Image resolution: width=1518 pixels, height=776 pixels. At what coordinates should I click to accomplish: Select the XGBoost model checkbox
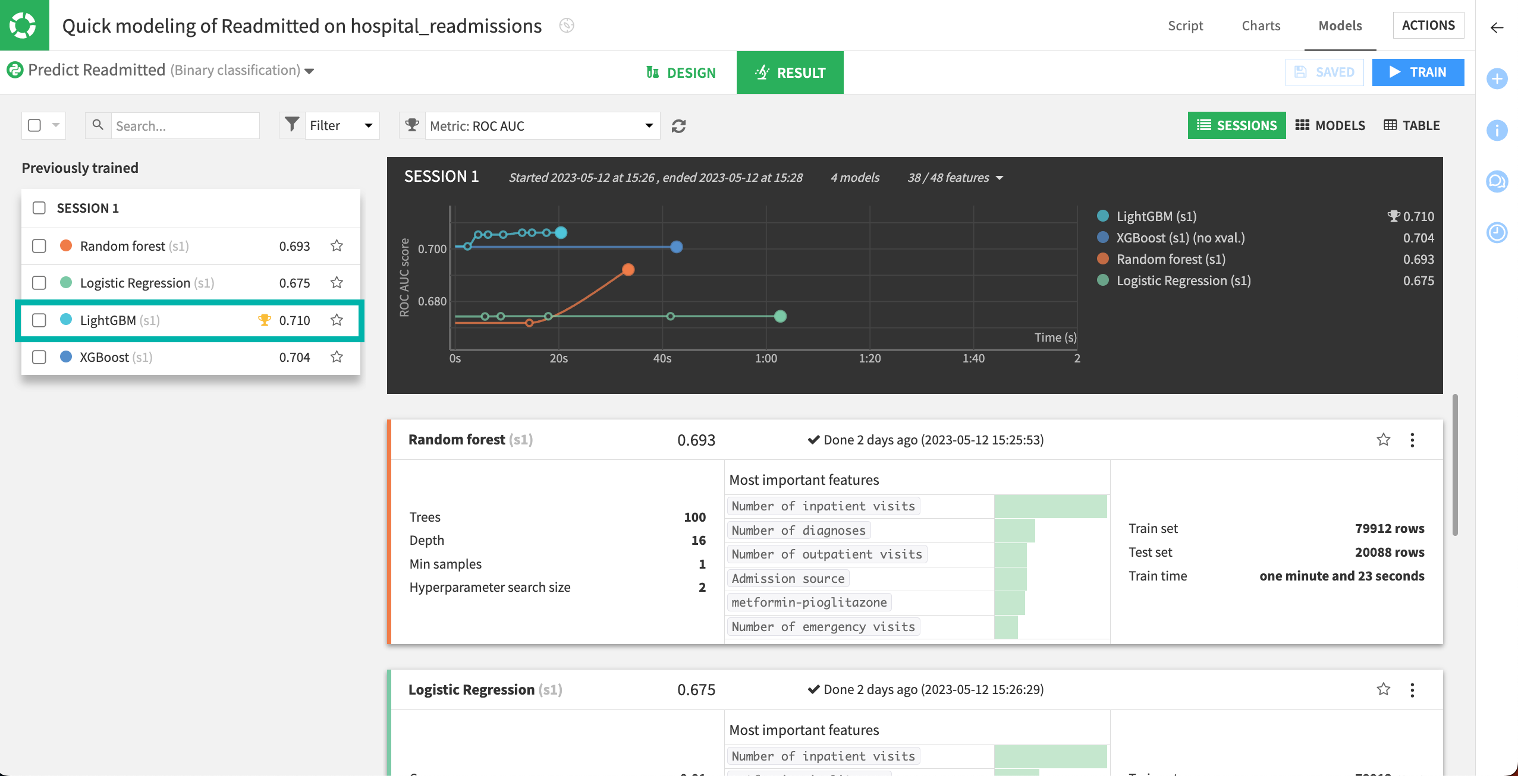point(39,357)
